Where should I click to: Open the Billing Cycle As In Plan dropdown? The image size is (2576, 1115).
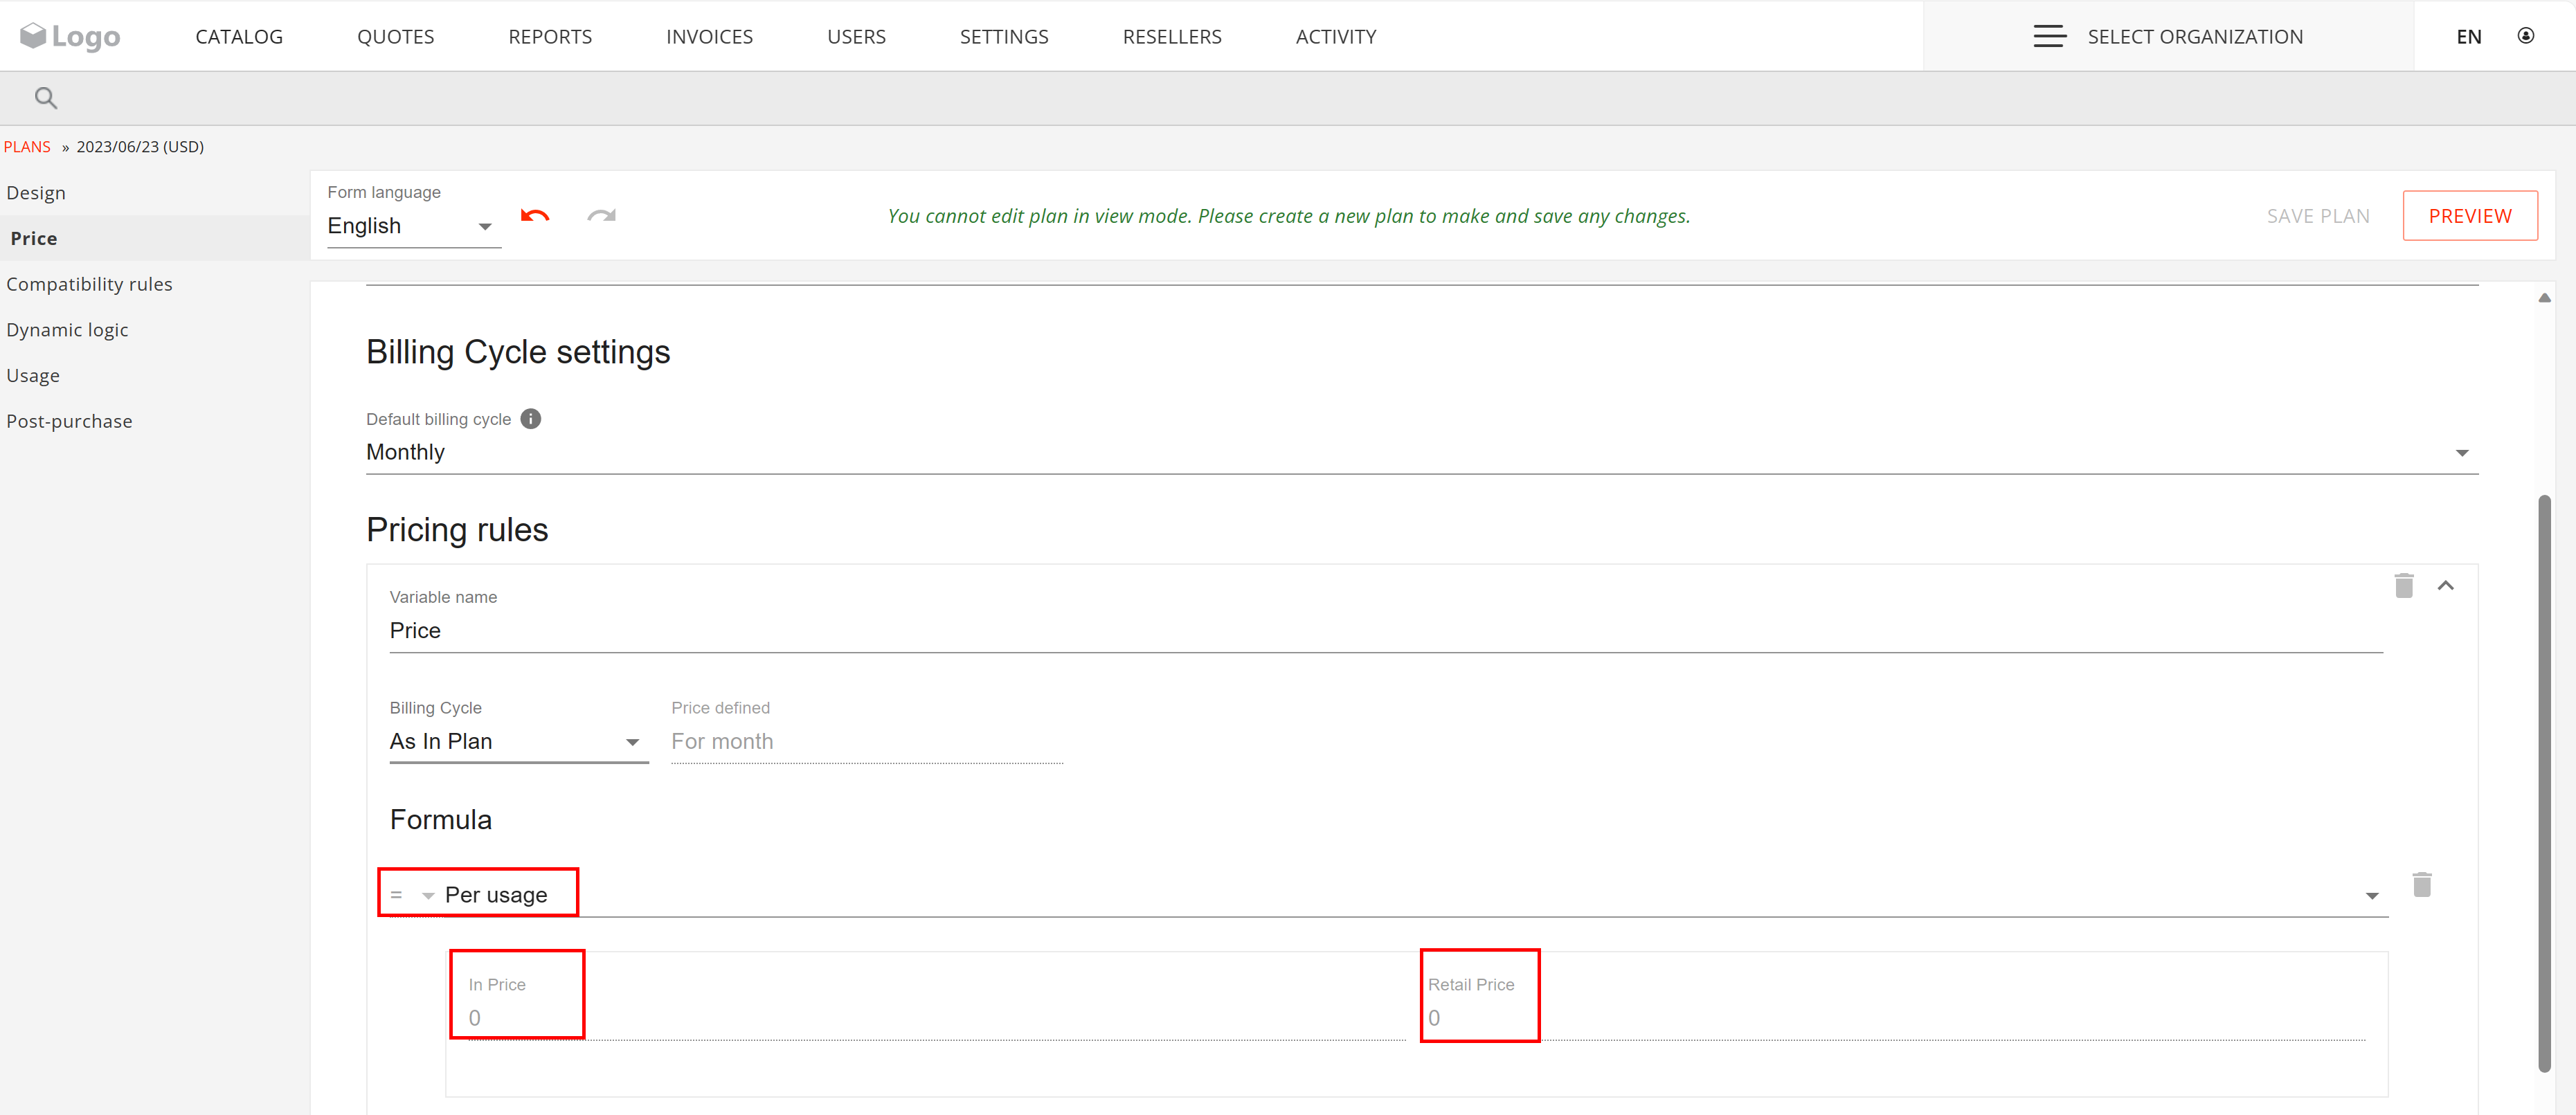coord(519,741)
